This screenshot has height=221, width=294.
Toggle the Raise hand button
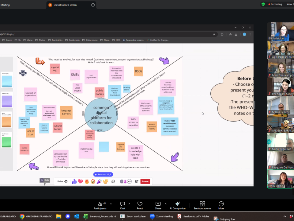click(x=62, y=181)
